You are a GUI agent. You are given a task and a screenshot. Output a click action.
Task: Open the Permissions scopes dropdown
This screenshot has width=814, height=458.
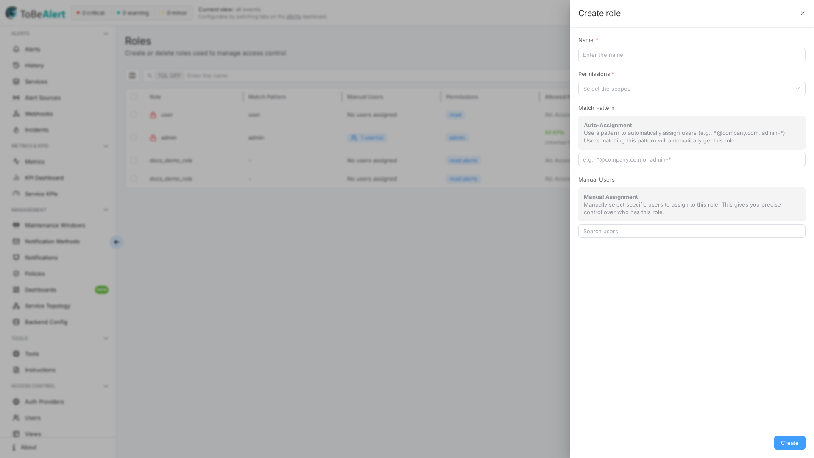[691, 89]
